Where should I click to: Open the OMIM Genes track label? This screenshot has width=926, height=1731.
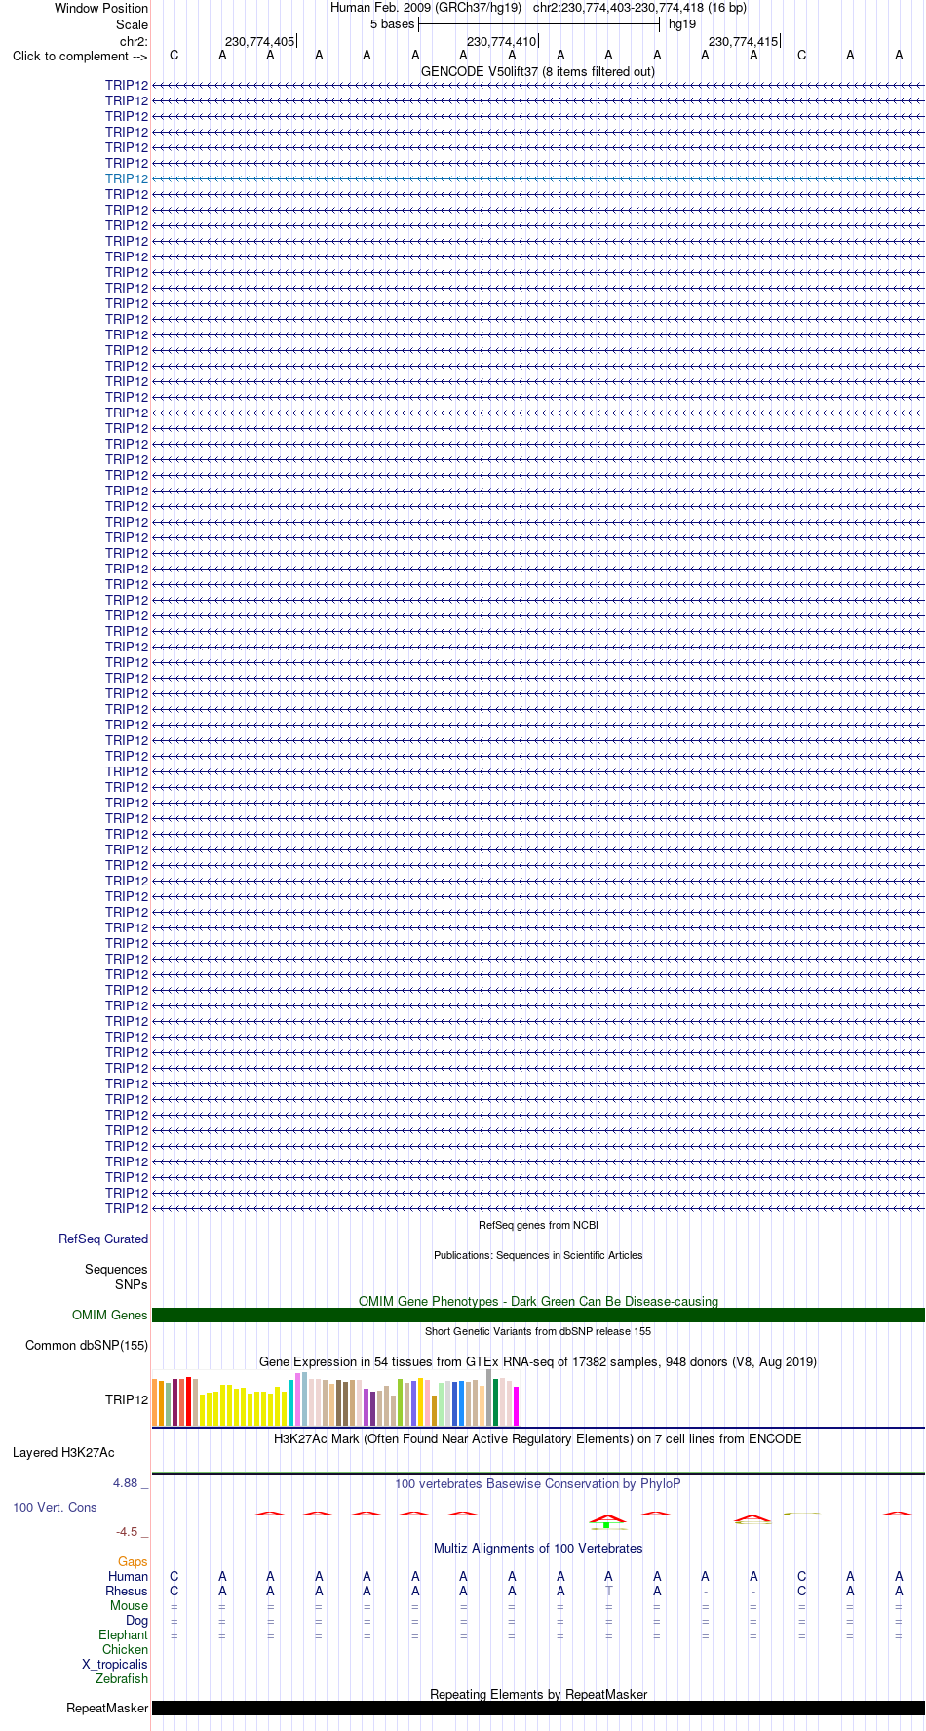click(110, 1315)
